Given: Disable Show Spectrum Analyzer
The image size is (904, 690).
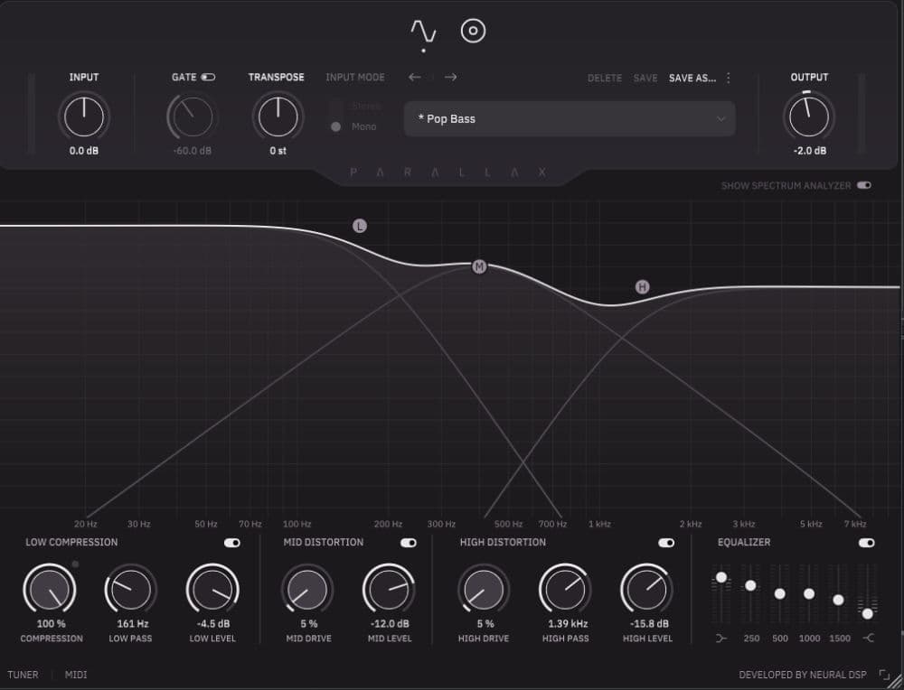Looking at the screenshot, I should [863, 185].
